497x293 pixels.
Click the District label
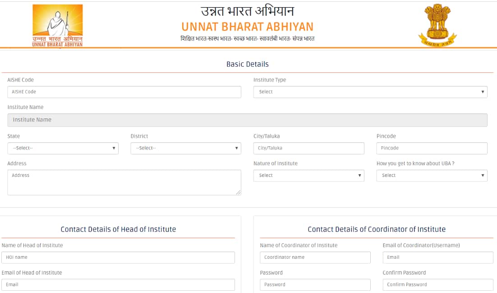[139, 136]
